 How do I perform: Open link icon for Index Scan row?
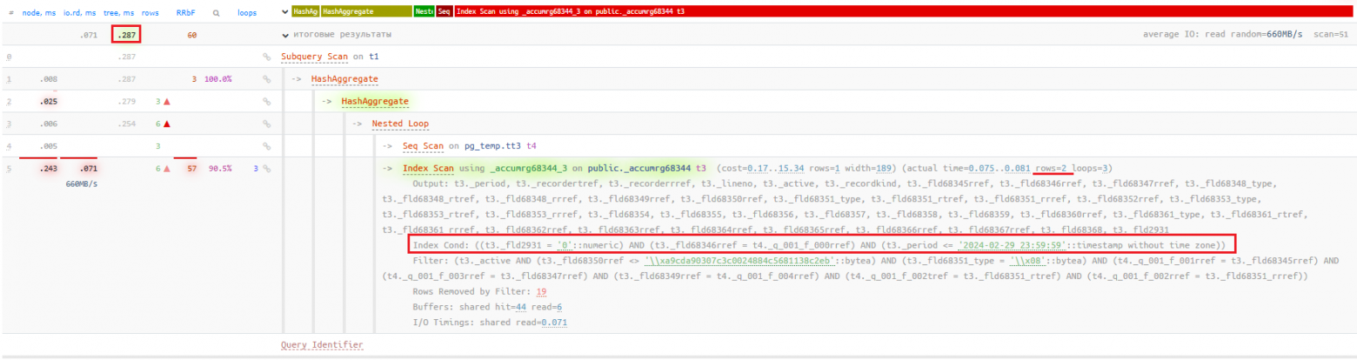(x=266, y=169)
